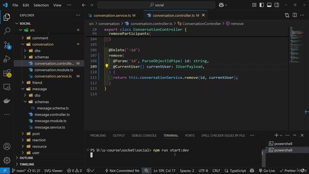The width and height of the screenshot is (309, 174).
Task: Click the Customize Layout icon
Action: click(x=254, y=5)
